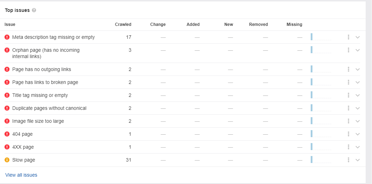The height and width of the screenshot is (184, 372).
Task: Open three-dot menu for Orphan page issue
Action: click(348, 50)
